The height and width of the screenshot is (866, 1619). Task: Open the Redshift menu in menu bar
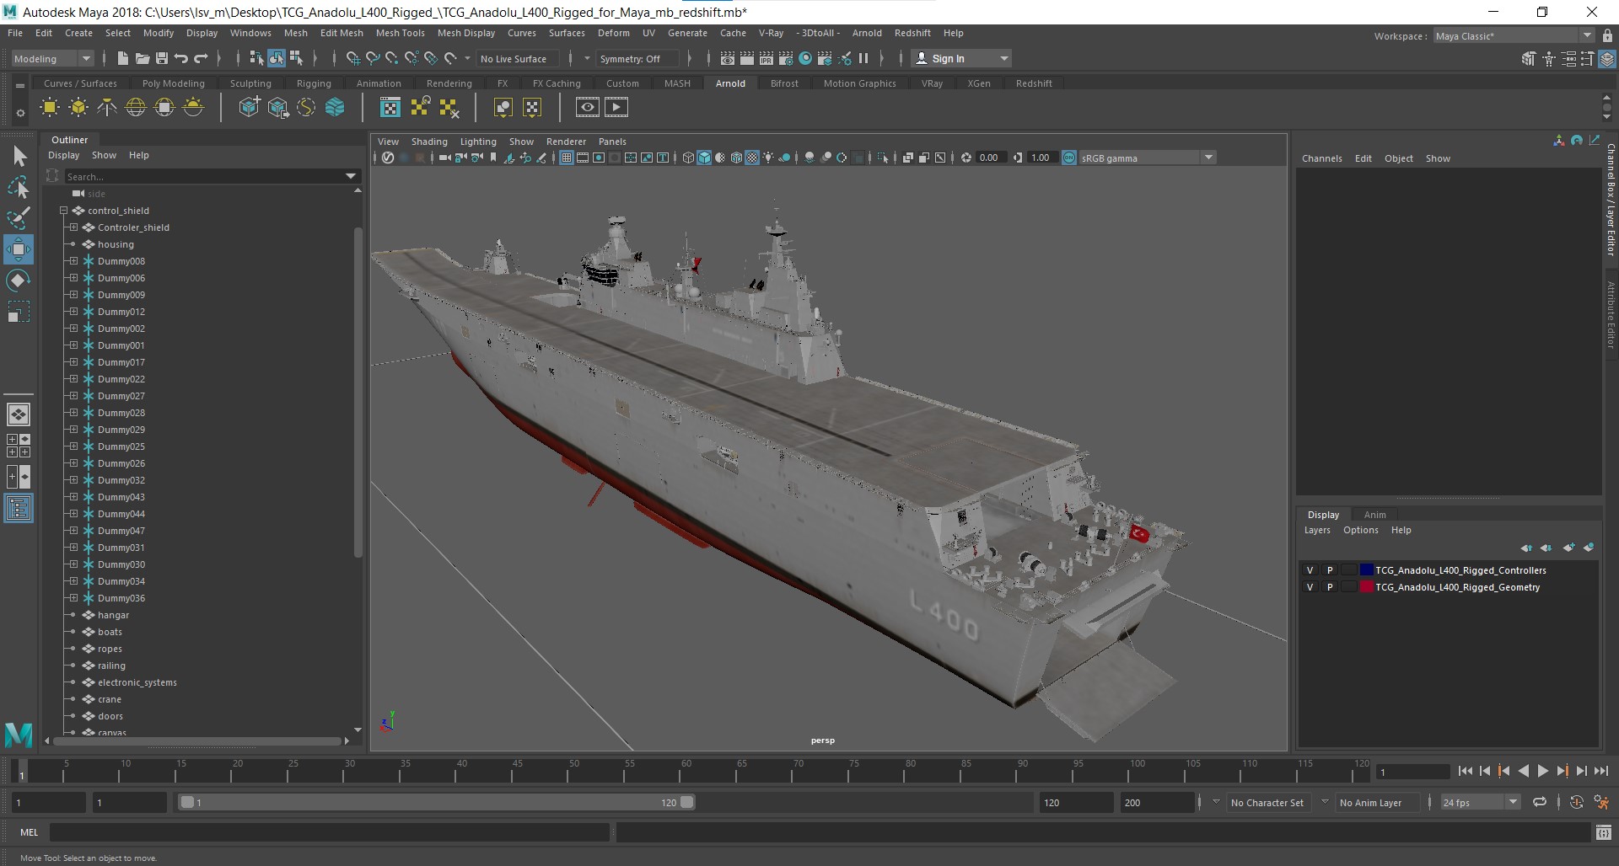pyautogui.click(x=912, y=33)
